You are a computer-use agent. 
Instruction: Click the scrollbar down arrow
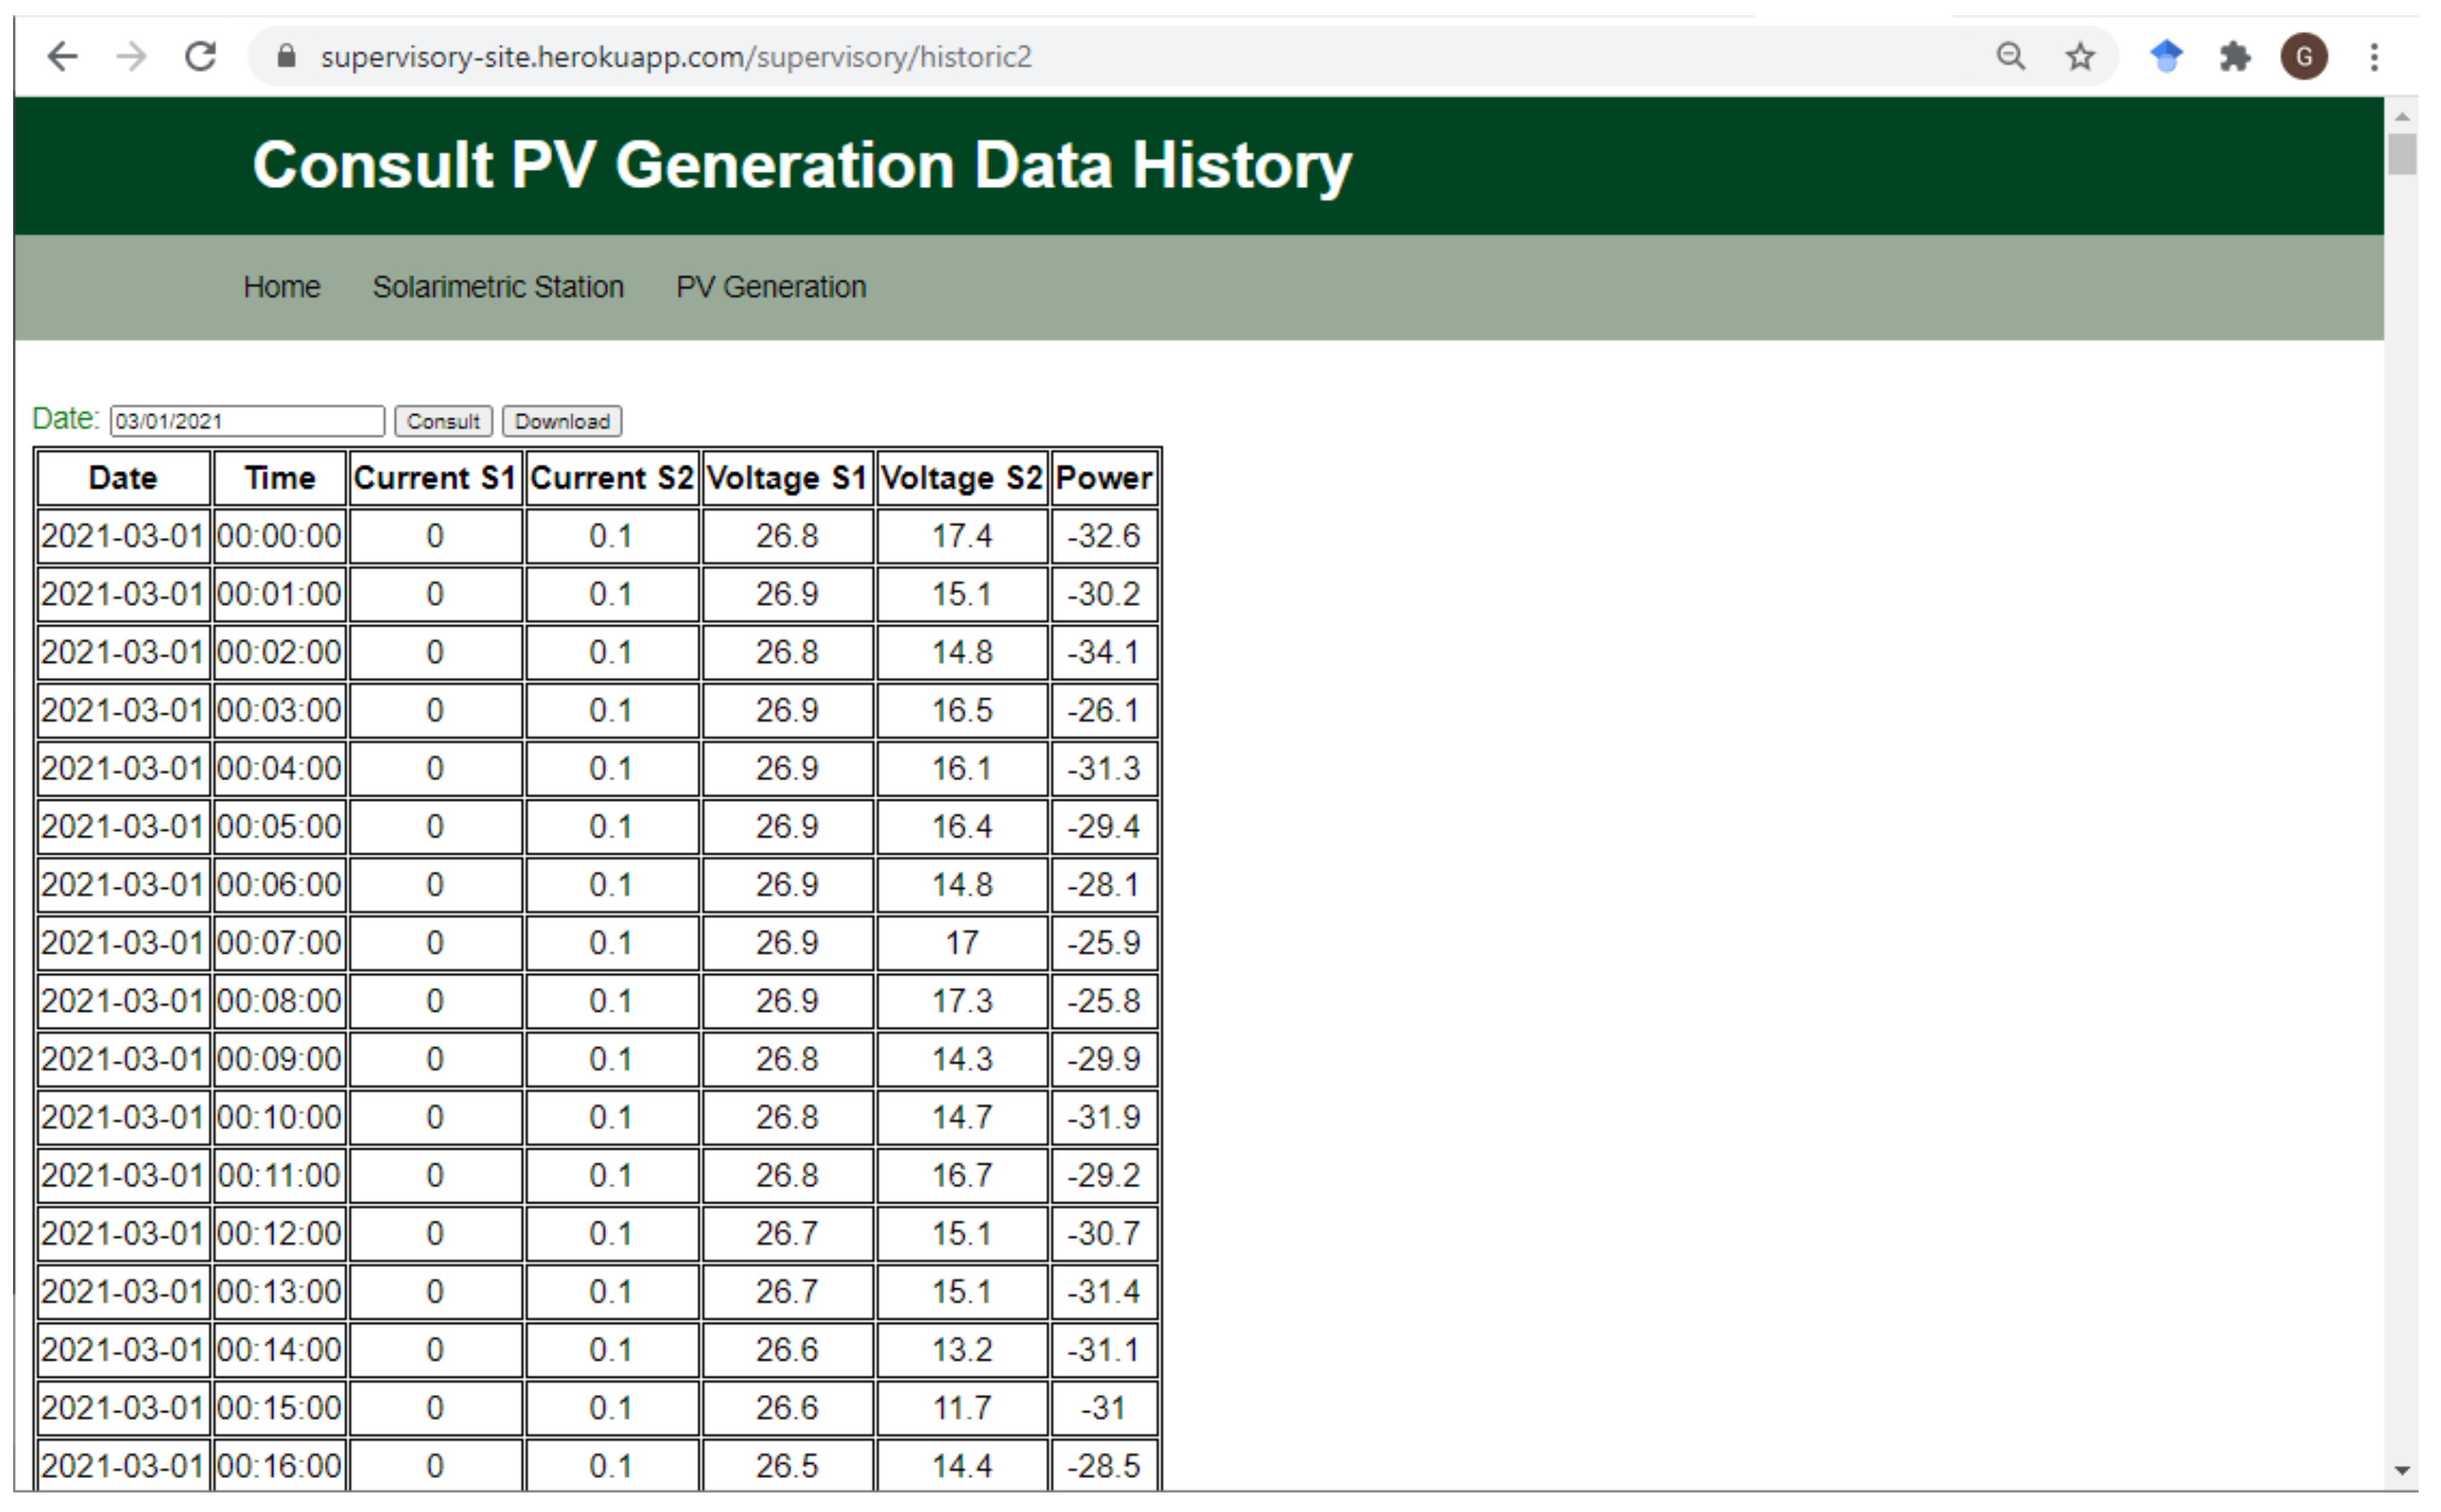click(2402, 1470)
